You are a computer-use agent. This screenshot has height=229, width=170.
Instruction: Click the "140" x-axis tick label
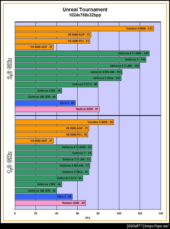[x=161, y=213]
